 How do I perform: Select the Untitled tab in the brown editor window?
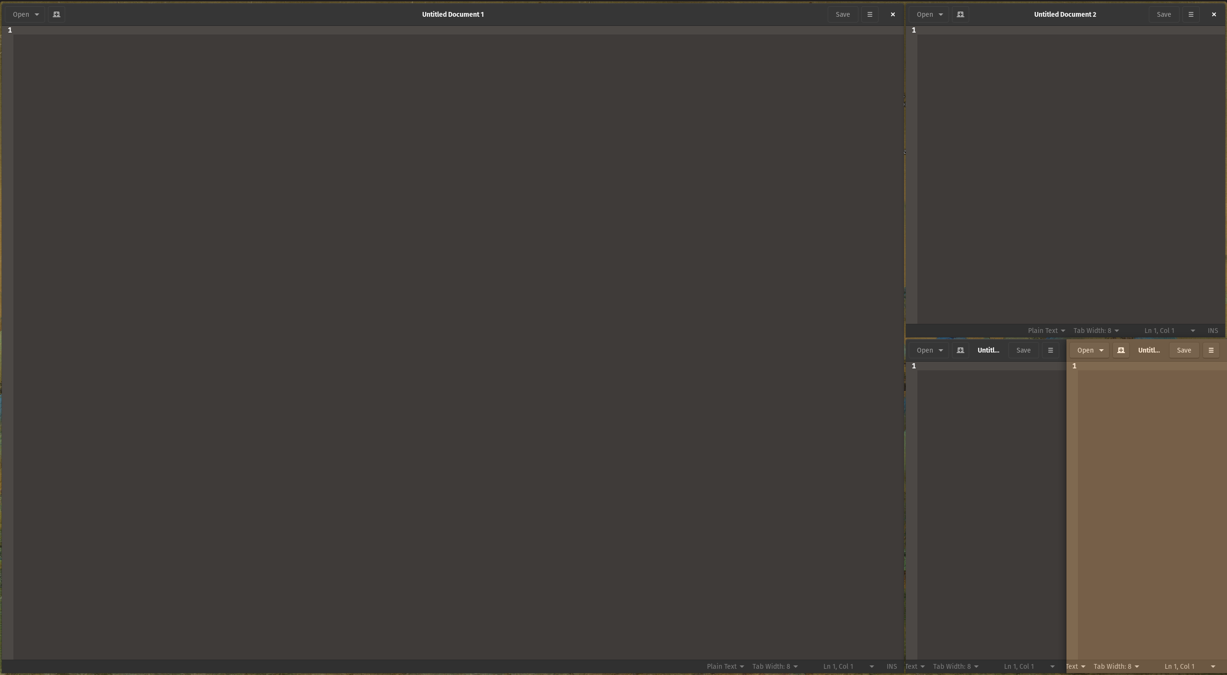click(1149, 350)
